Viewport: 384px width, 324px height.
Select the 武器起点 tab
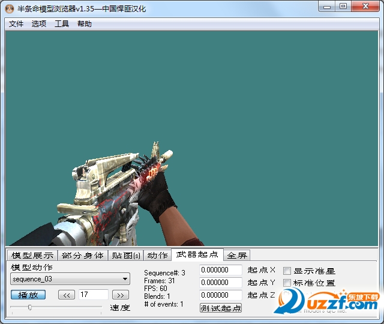197,254
